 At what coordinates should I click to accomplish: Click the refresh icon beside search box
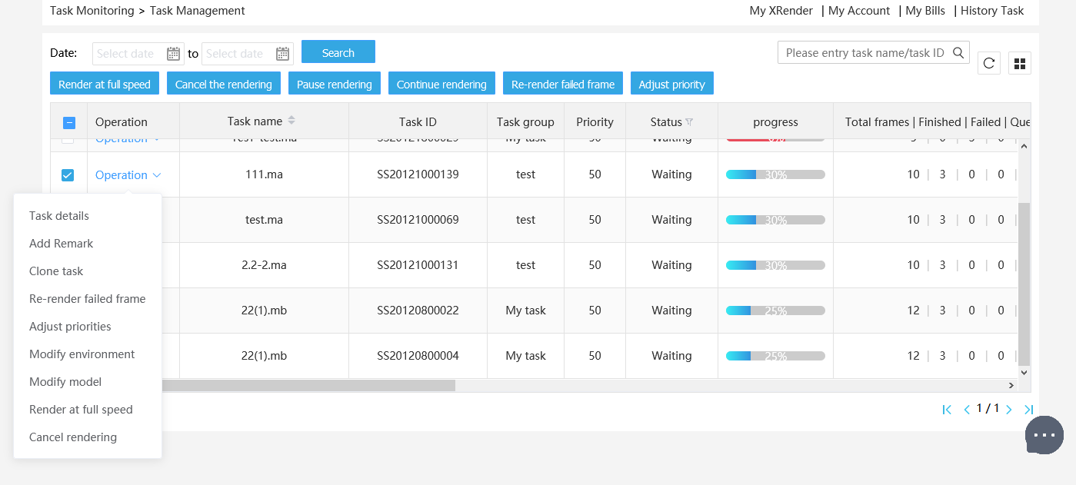click(x=989, y=64)
